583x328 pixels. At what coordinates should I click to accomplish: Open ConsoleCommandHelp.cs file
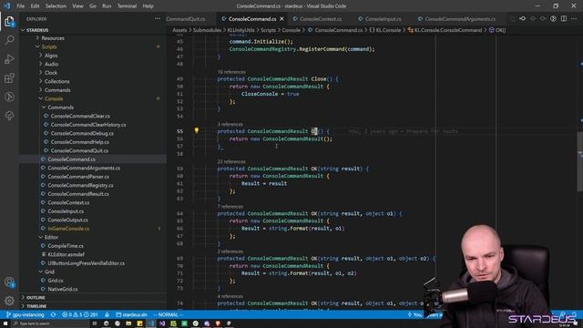pyautogui.click(x=93, y=142)
